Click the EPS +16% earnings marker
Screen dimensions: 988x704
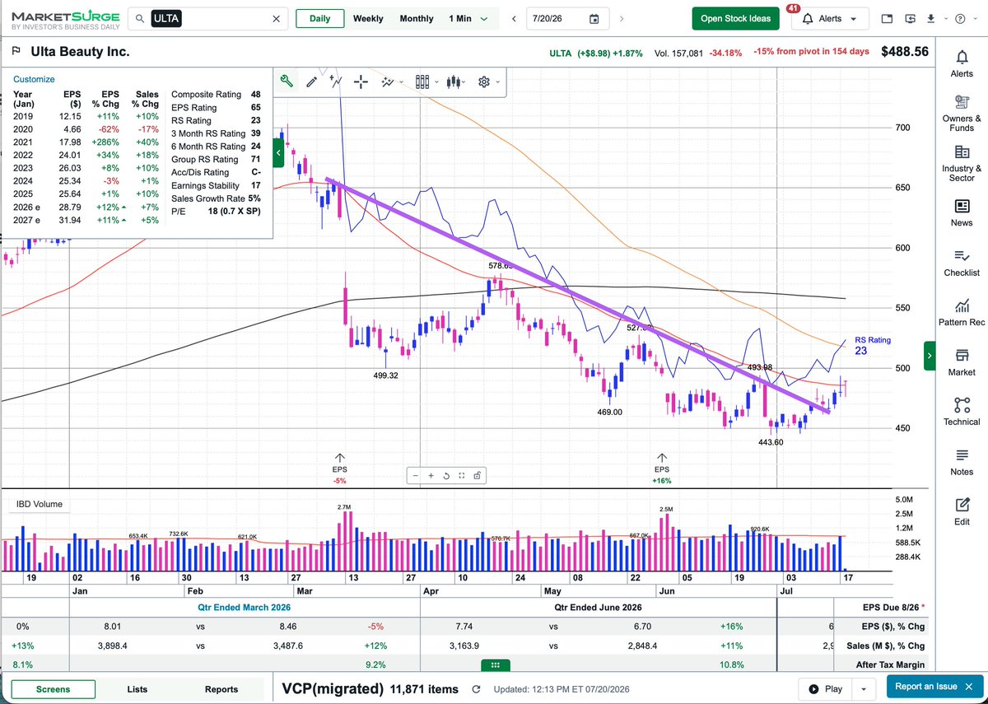(661, 468)
